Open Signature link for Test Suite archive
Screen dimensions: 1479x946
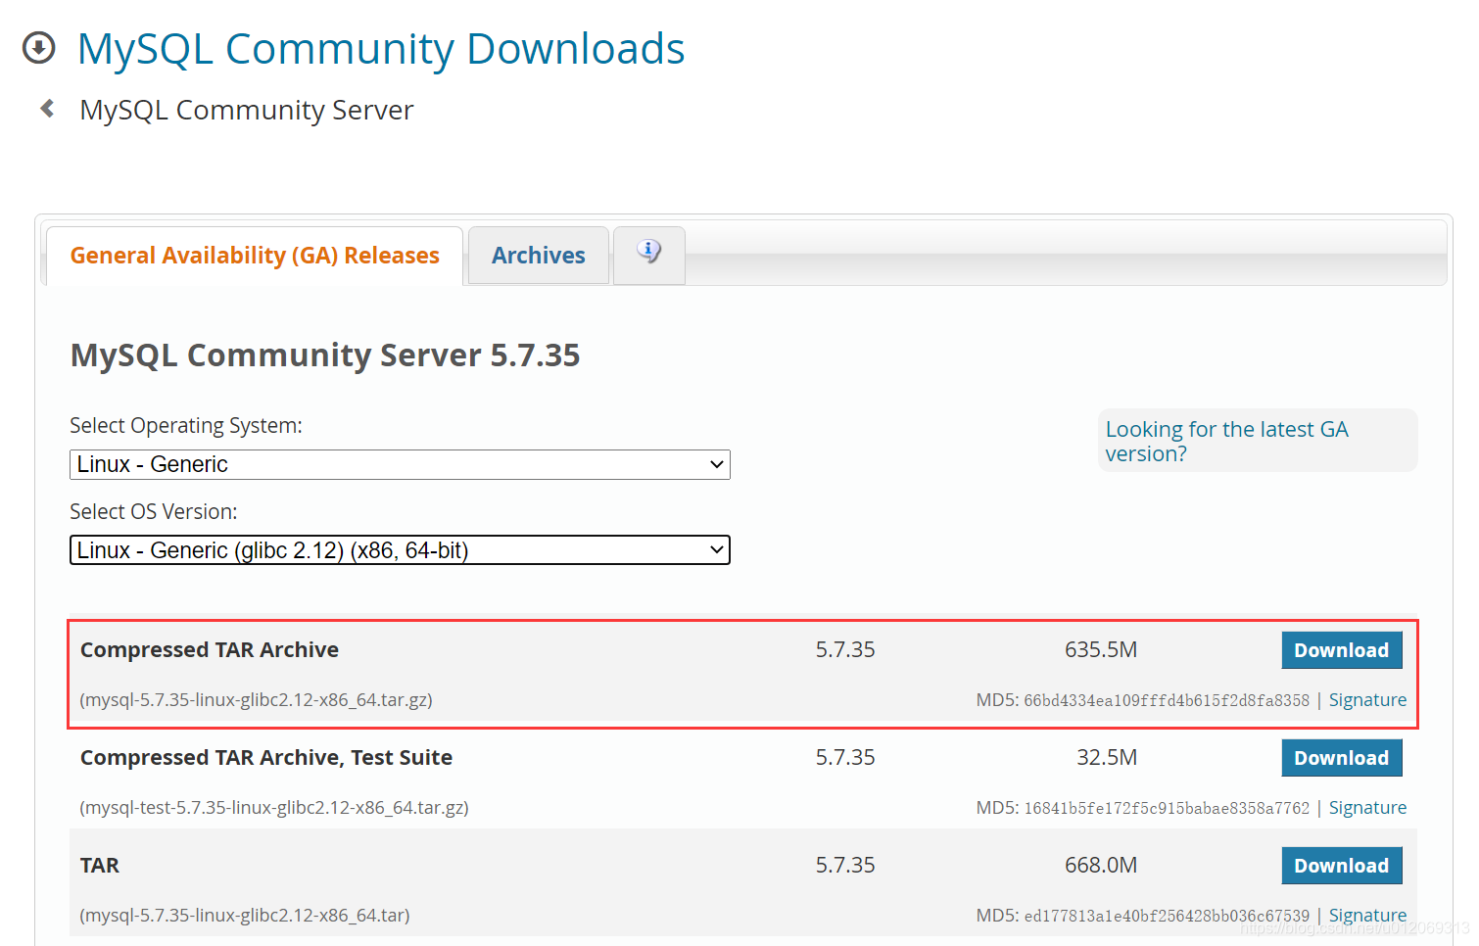[x=1367, y=808]
